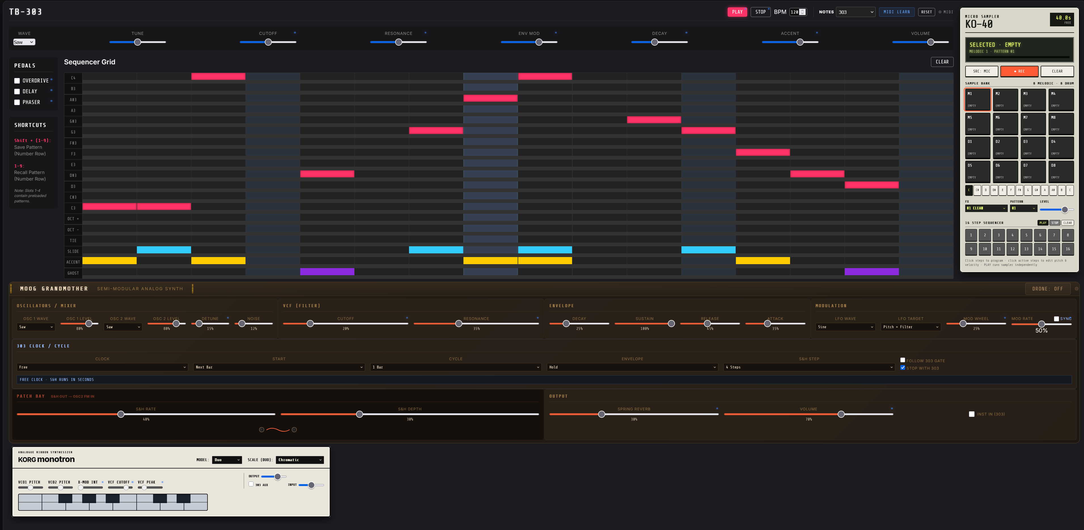Image resolution: width=1084 pixels, height=530 pixels.
Task: Expand the LFO WAVE Sine dropdown
Action: (845, 327)
